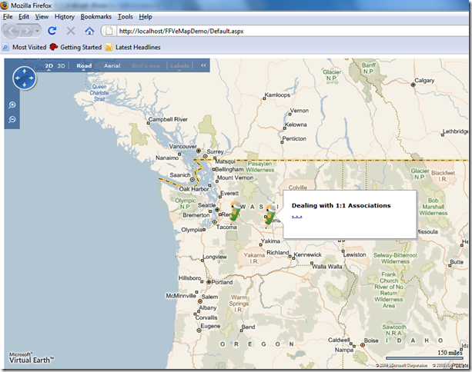The width and height of the screenshot is (472, 372).
Task: Open the View menu
Action: pos(42,17)
